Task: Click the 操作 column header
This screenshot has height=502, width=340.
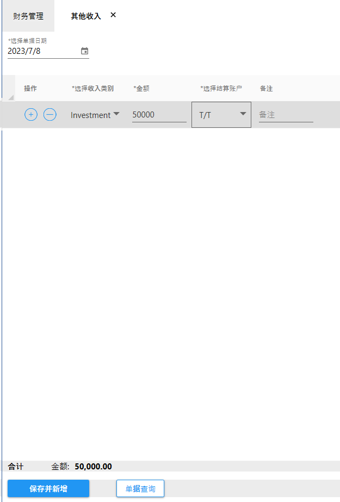Action: click(30, 88)
